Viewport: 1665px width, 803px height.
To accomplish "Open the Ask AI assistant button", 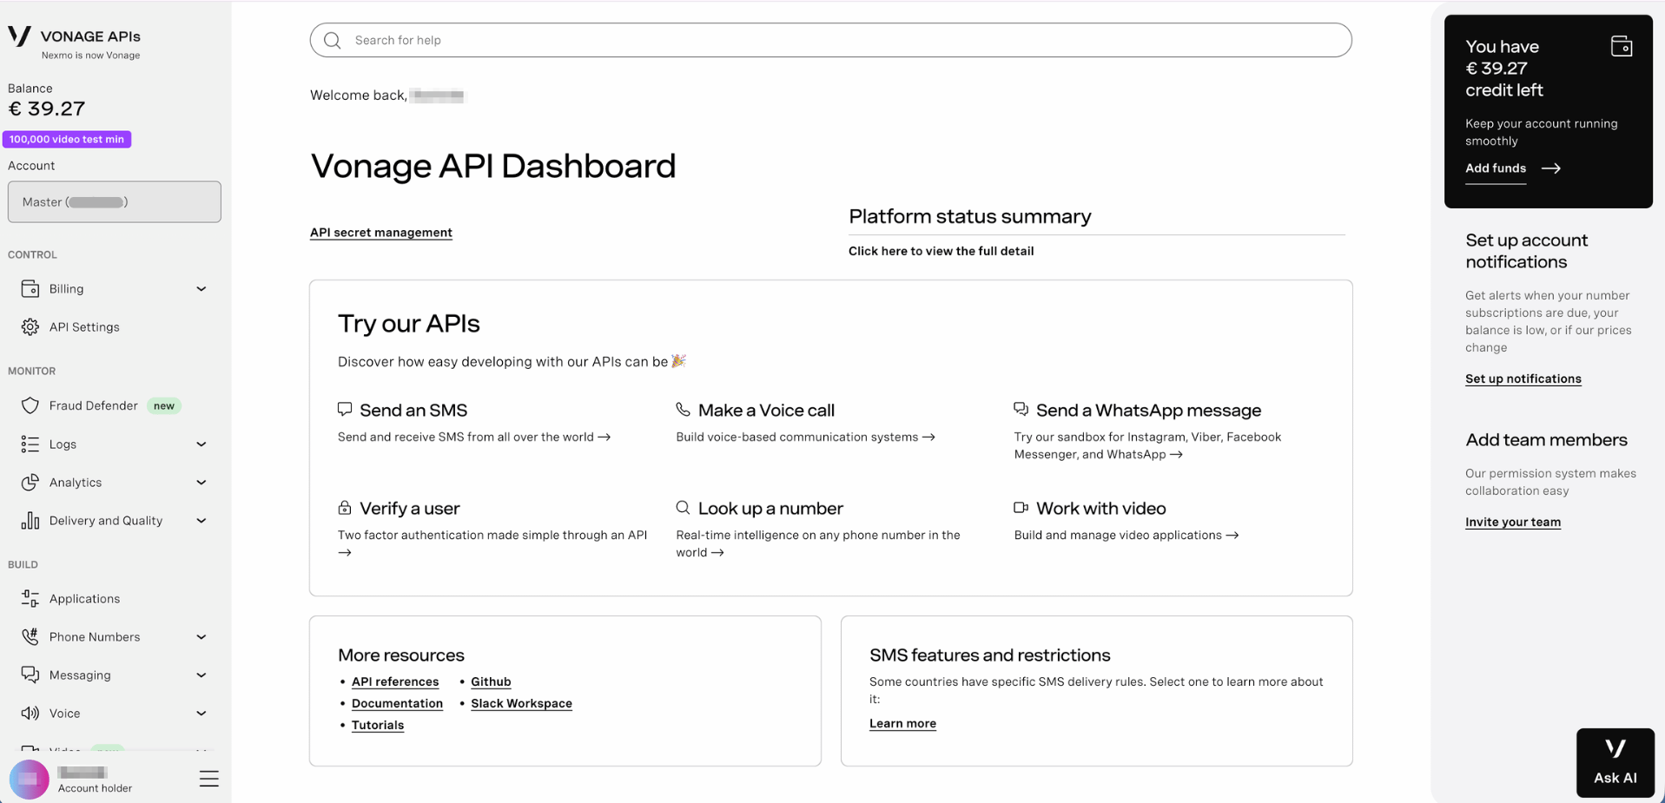I will point(1615,762).
